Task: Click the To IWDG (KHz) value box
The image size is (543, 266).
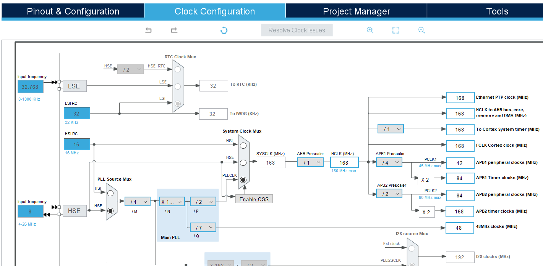Action: (213, 114)
